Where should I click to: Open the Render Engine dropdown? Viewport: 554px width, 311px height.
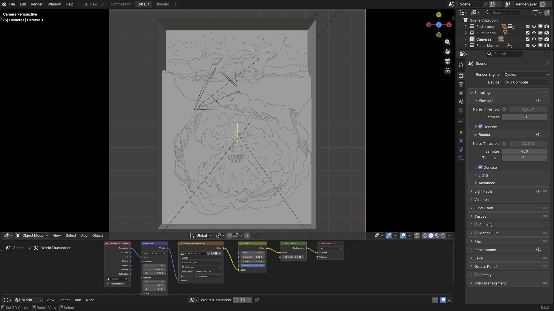click(526, 75)
